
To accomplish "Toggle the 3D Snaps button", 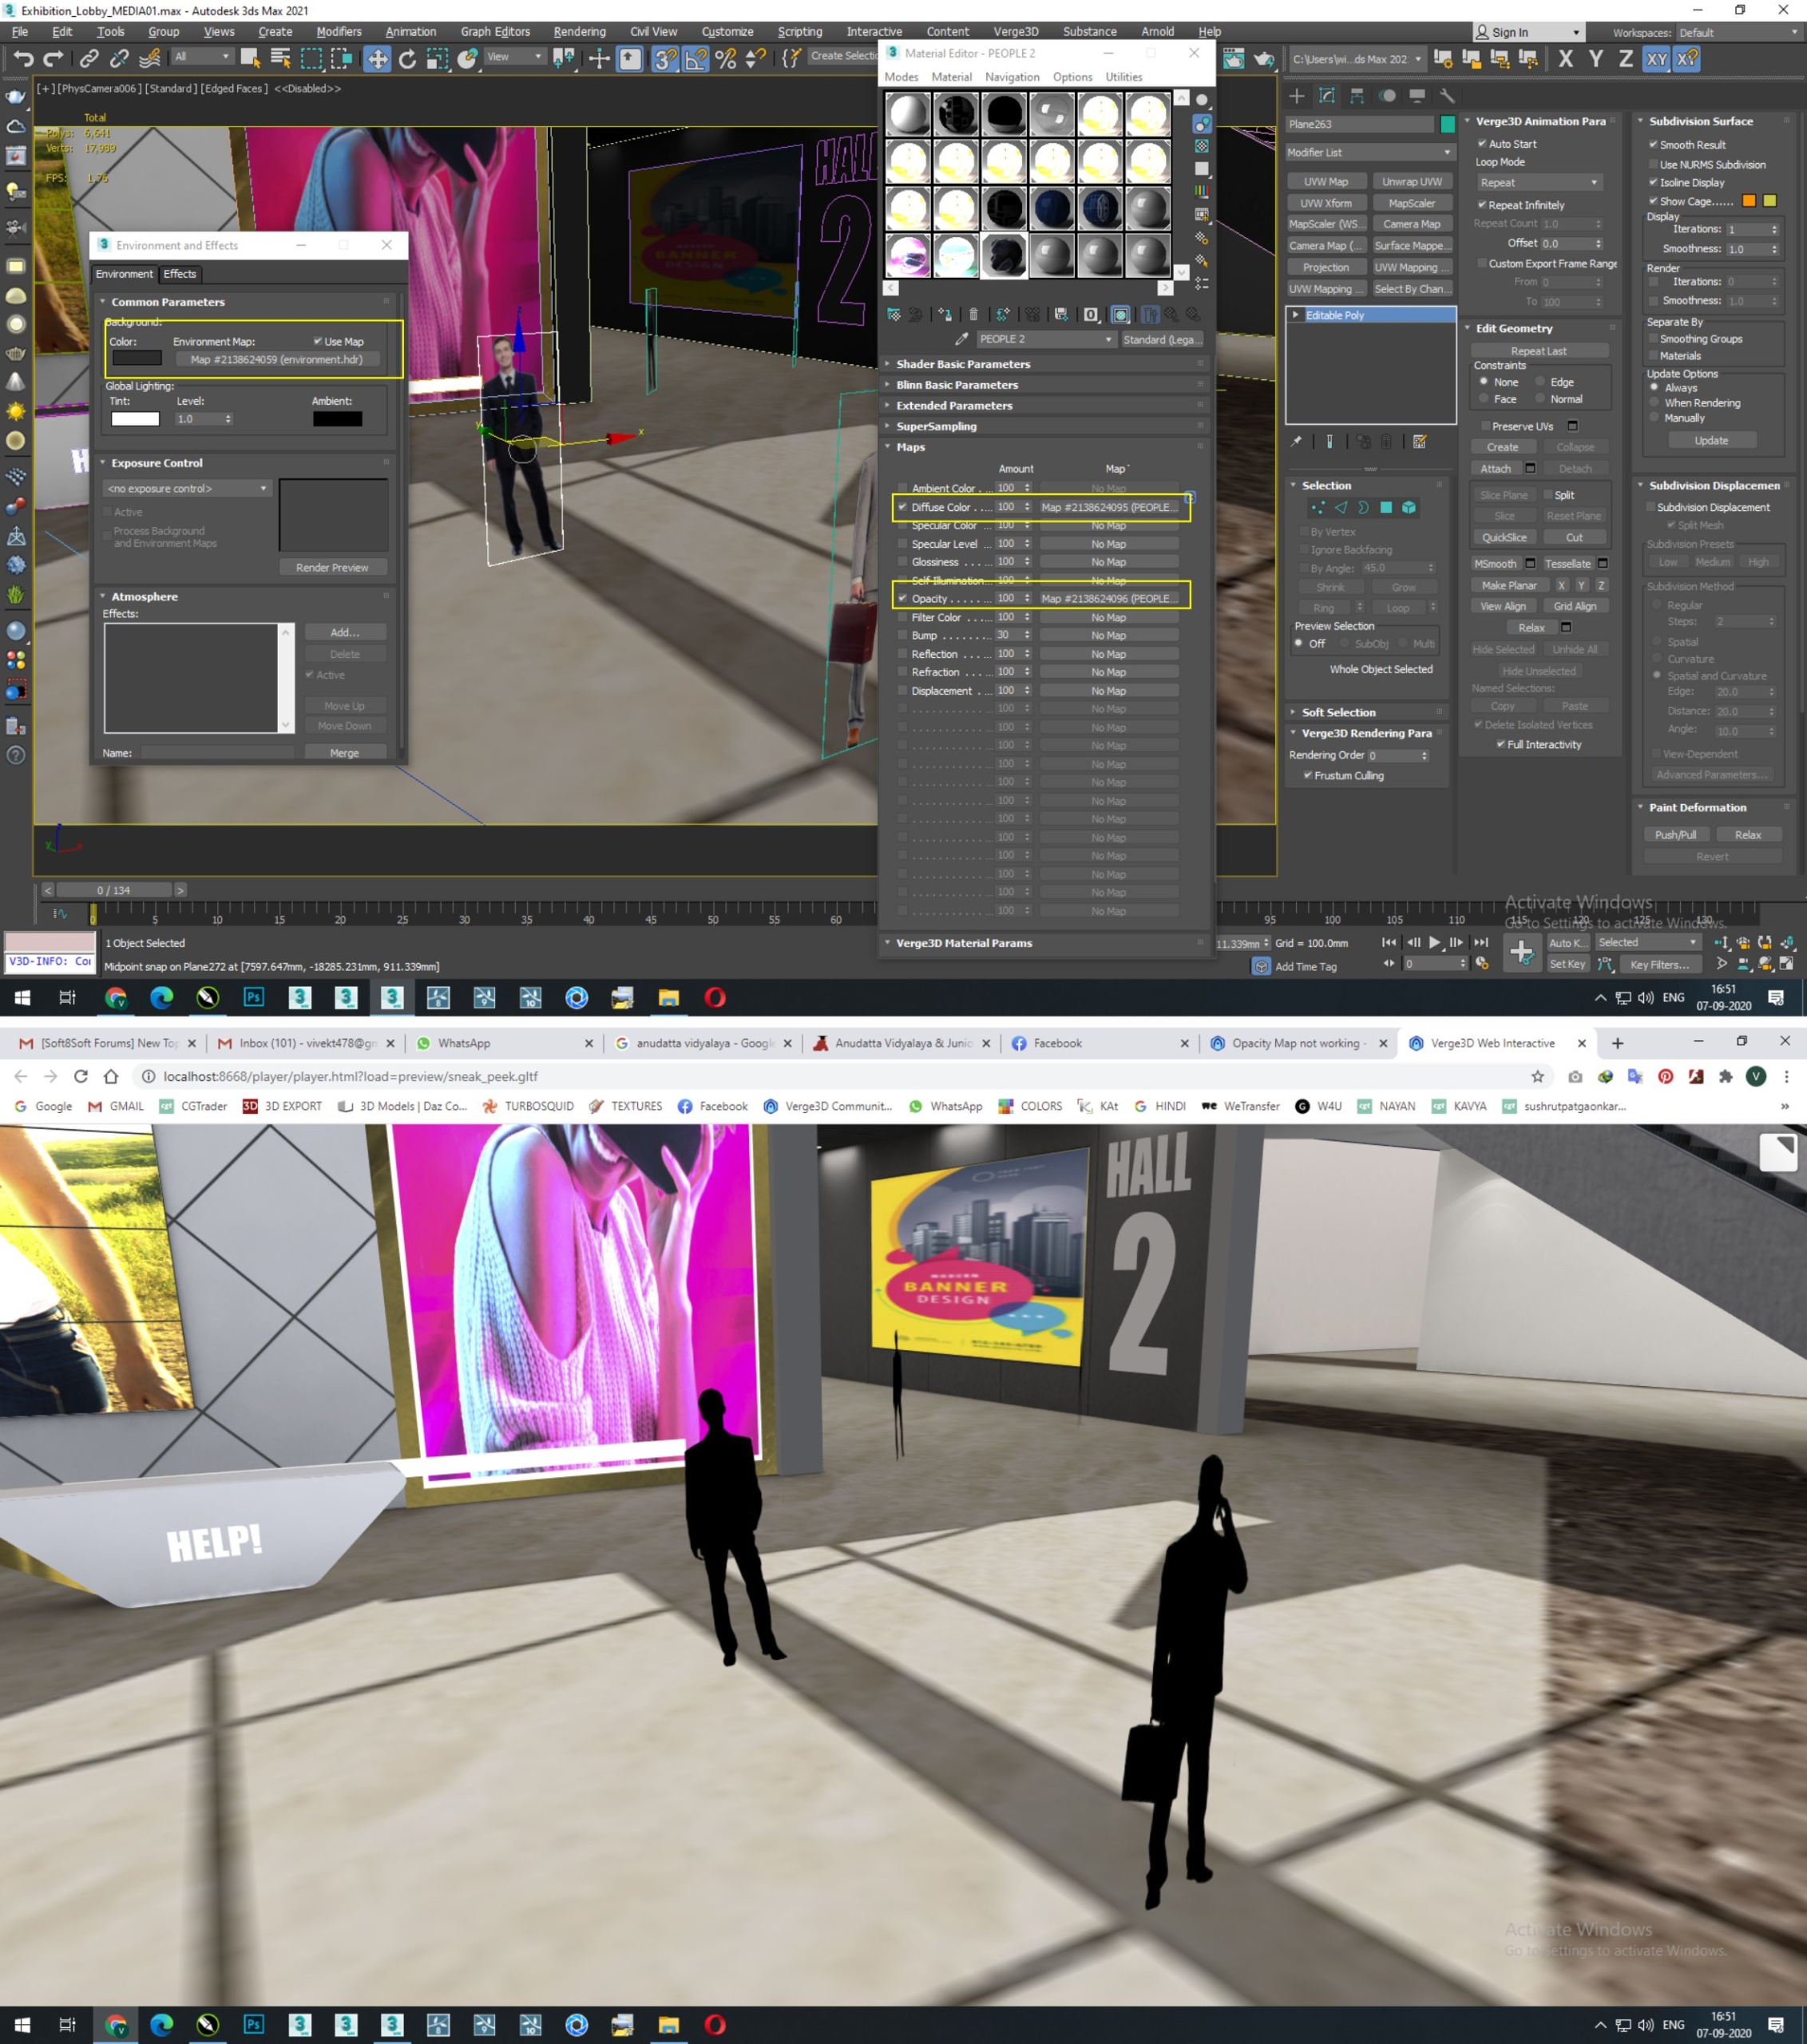I will (665, 58).
